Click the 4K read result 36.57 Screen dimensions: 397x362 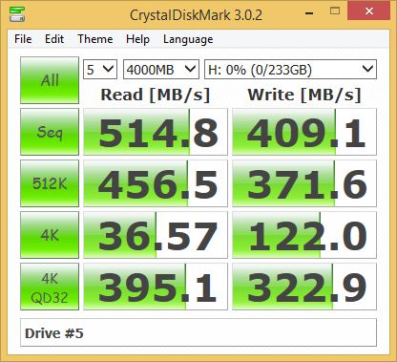click(156, 235)
